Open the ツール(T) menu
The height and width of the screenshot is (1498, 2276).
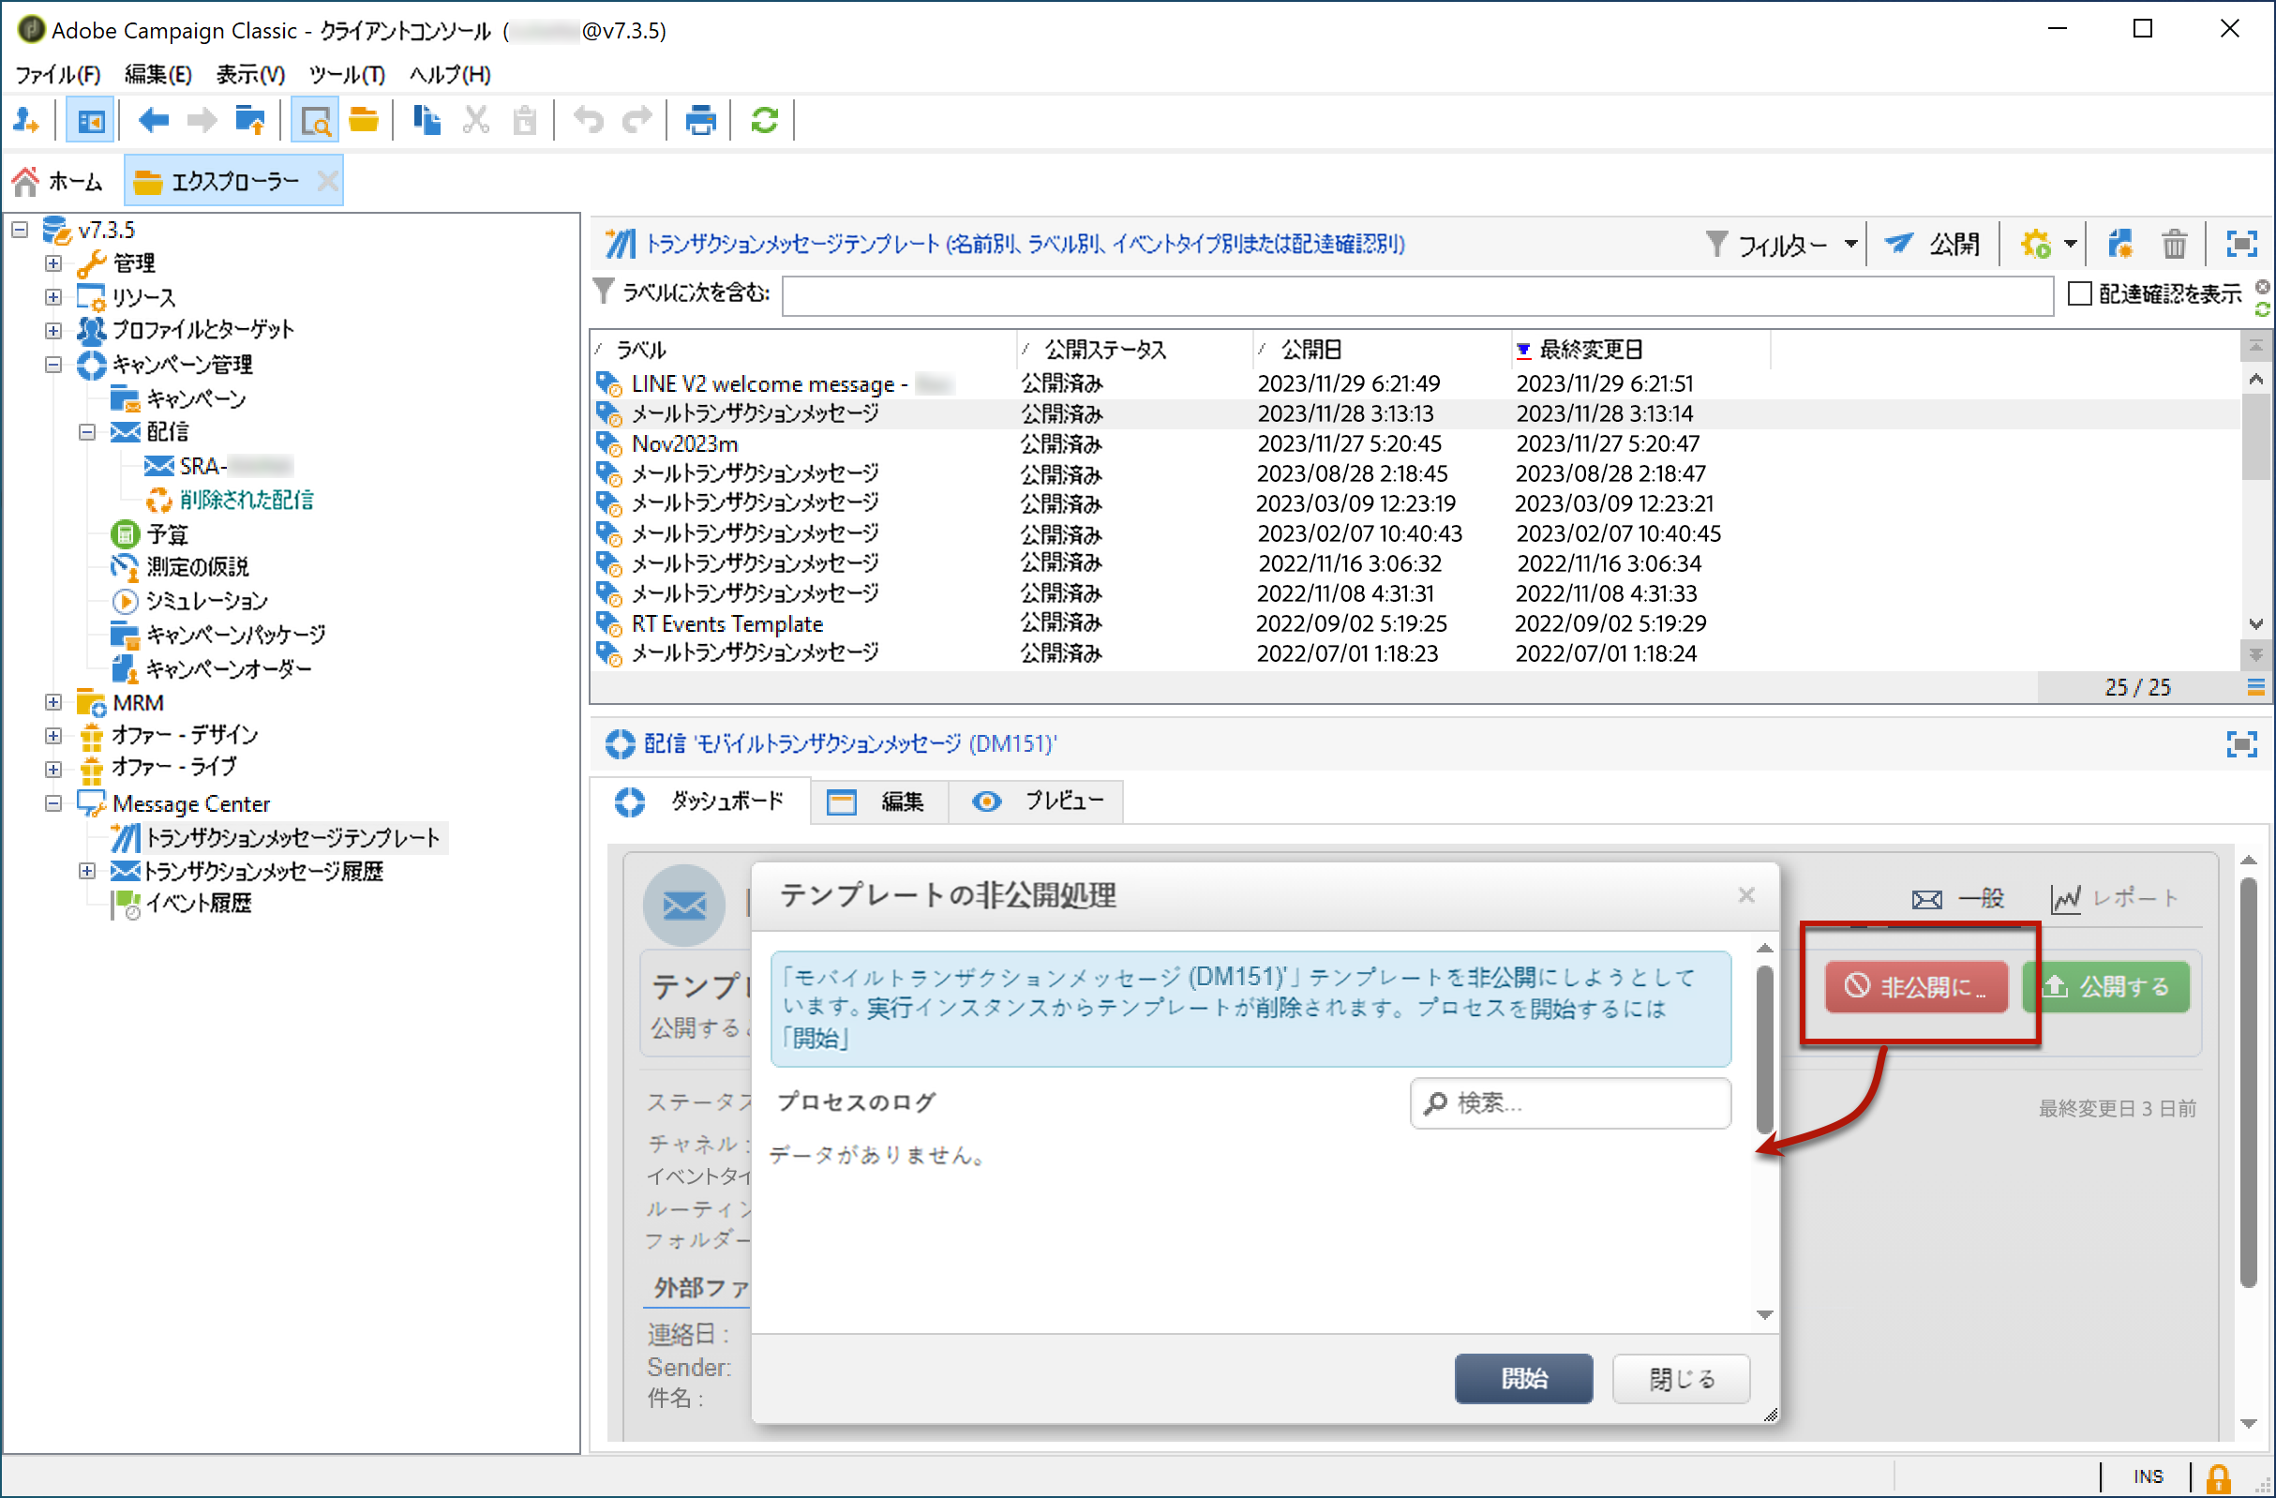[346, 75]
